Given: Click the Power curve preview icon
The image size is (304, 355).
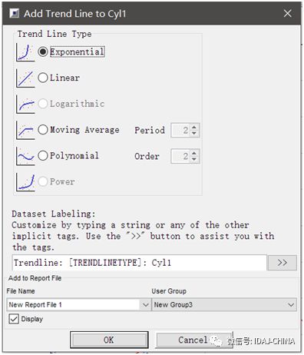Looking at the screenshot, I should click(x=25, y=182).
